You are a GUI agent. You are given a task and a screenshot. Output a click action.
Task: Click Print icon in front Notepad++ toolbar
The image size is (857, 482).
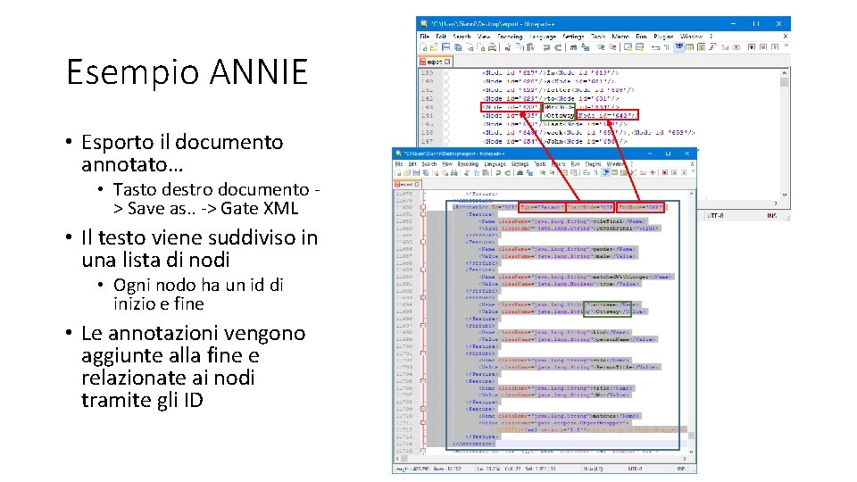tap(454, 172)
